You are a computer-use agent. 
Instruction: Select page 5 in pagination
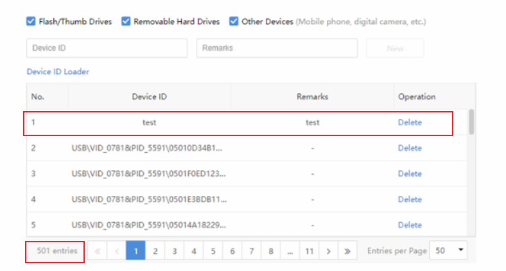tap(213, 251)
